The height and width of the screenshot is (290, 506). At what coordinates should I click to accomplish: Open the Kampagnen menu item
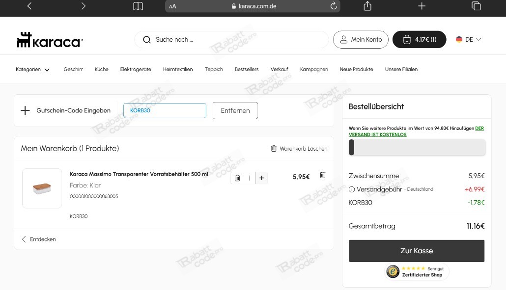314,69
